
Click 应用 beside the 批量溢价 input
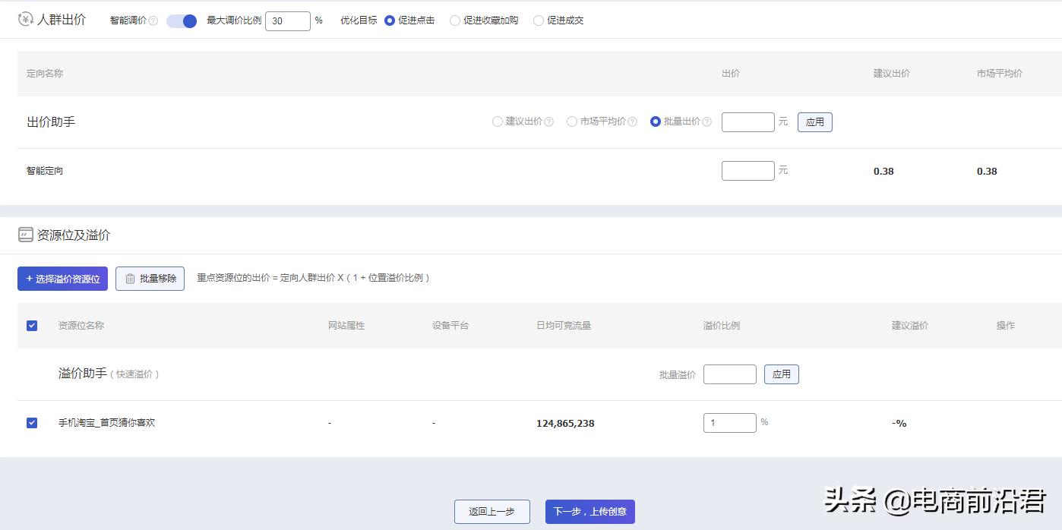click(x=781, y=374)
